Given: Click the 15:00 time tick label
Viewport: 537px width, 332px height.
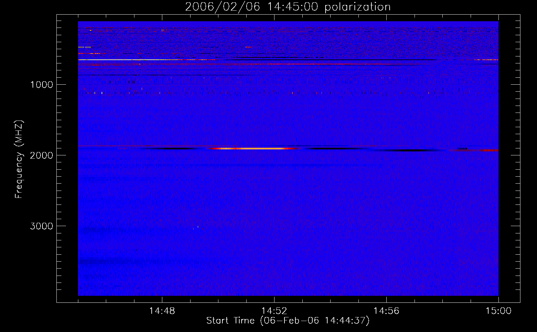Looking at the screenshot, I should [499, 311].
